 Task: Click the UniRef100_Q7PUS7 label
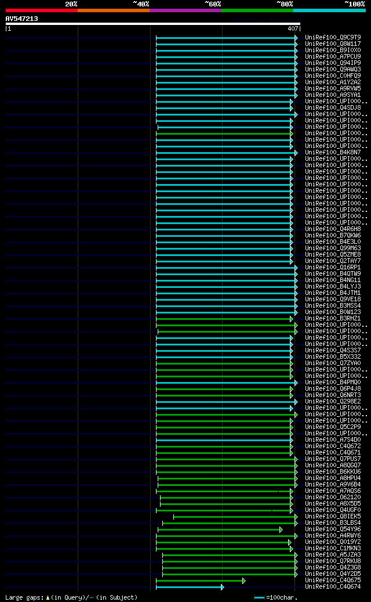333,459
